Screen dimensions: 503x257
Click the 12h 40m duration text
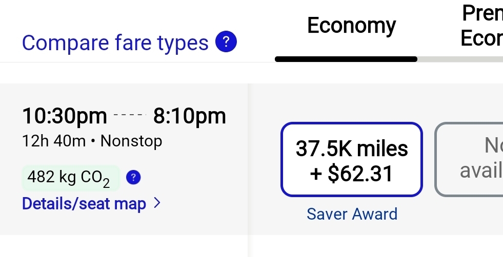point(53,141)
